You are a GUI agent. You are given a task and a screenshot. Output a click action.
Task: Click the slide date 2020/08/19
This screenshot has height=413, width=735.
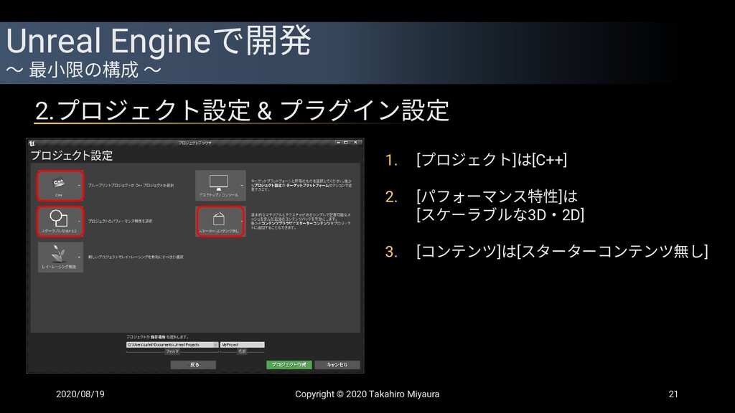pyautogui.click(x=80, y=394)
